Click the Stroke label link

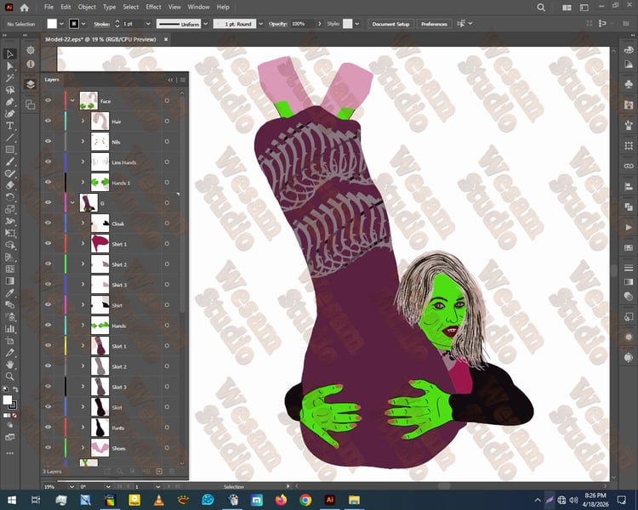(102, 24)
